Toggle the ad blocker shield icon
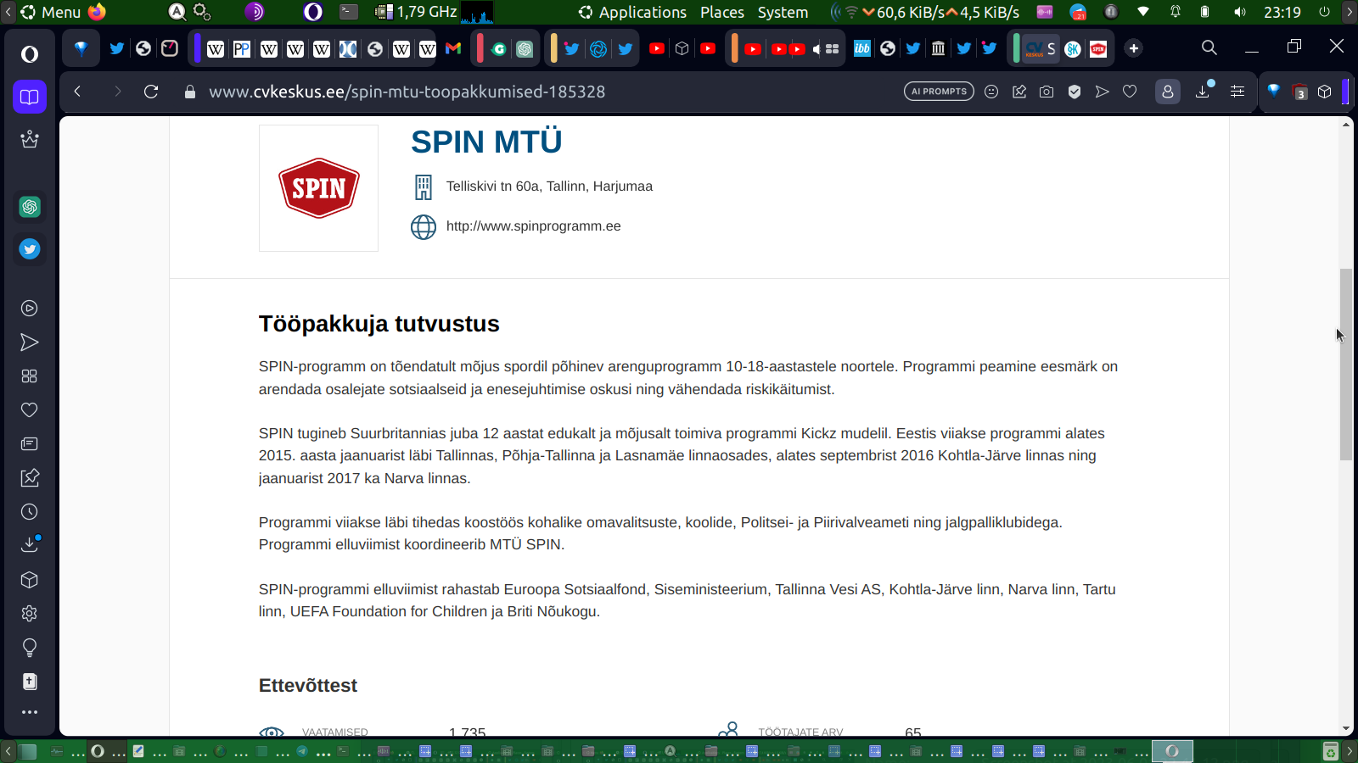The height and width of the screenshot is (763, 1358). point(1075,92)
